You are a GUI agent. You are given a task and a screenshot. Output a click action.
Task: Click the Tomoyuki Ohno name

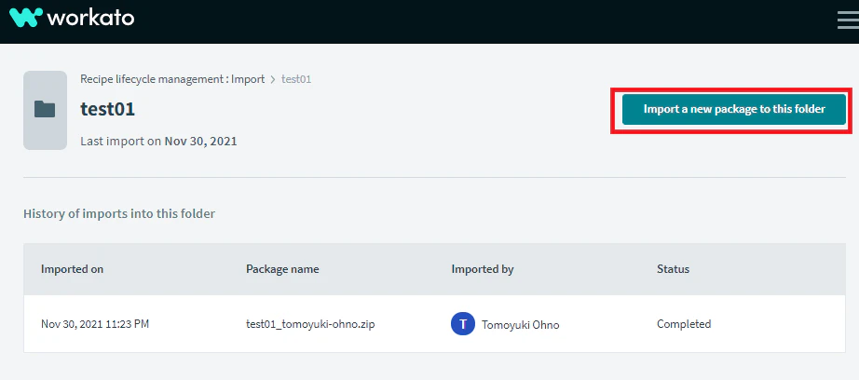click(x=521, y=325)
